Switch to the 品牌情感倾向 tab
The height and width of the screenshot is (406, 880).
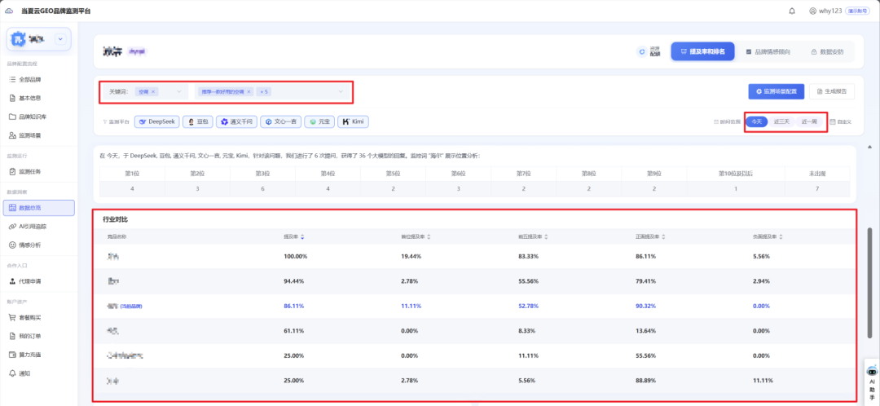coord(768,51)
